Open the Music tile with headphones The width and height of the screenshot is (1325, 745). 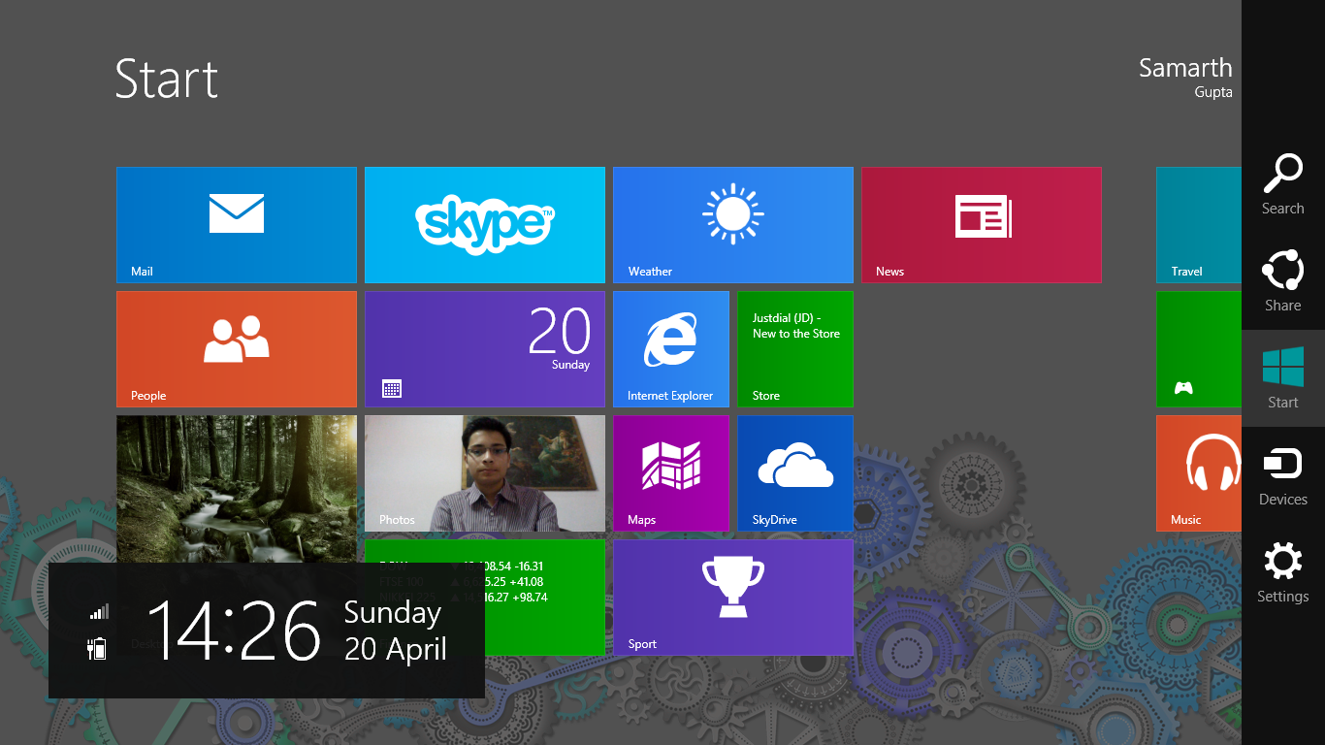click(x=1199, y=473)
